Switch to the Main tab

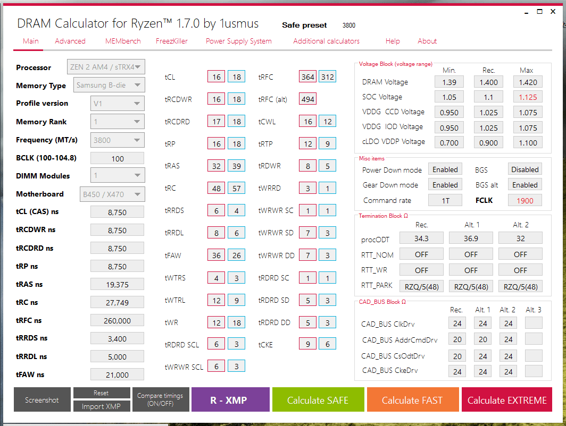pyautogui.click(x=31, y=41)
